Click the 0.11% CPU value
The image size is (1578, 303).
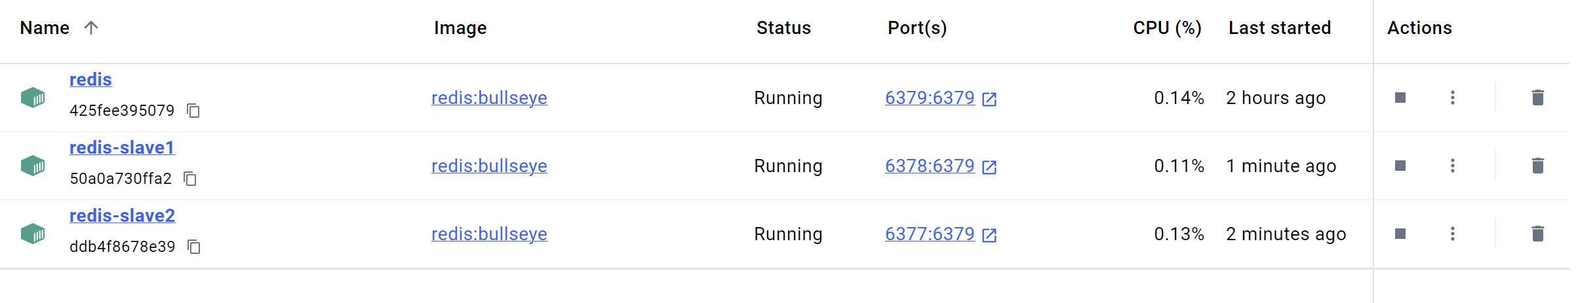pos(1179,166)
